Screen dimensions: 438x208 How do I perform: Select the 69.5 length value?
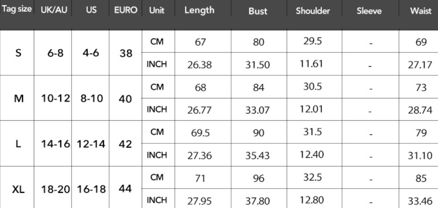[x=200, y=133]
